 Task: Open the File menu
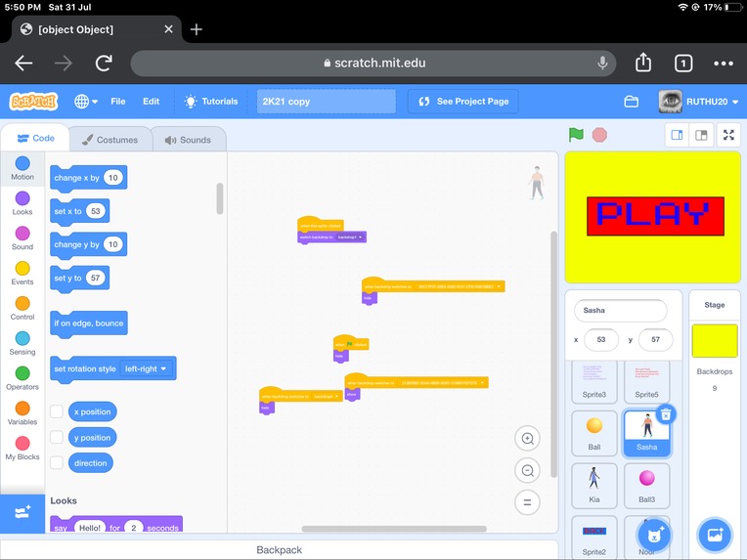(x=117, y=102)
